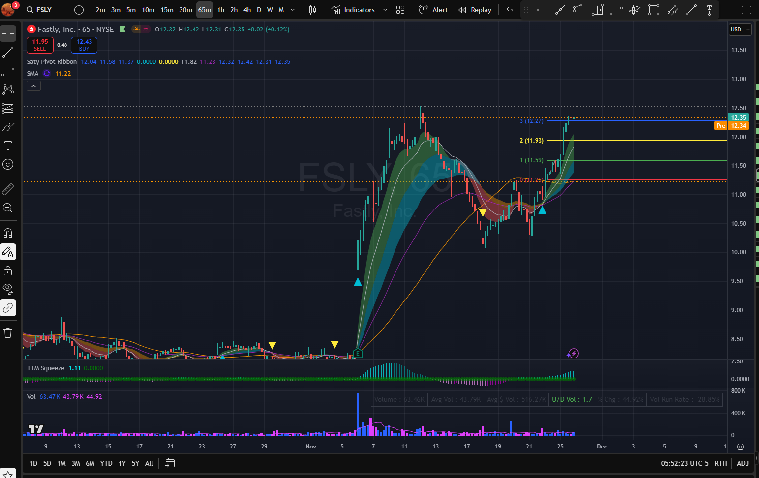Open the USD currency dropdown
759x478 pixels.
(x=740, y=30)
